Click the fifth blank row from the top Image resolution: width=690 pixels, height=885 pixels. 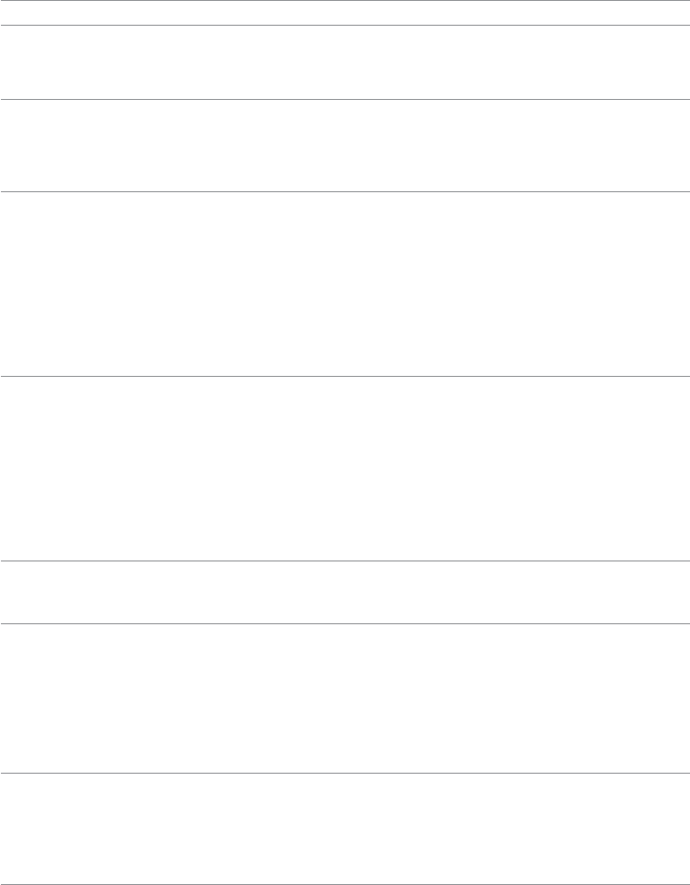click(345, 468)
